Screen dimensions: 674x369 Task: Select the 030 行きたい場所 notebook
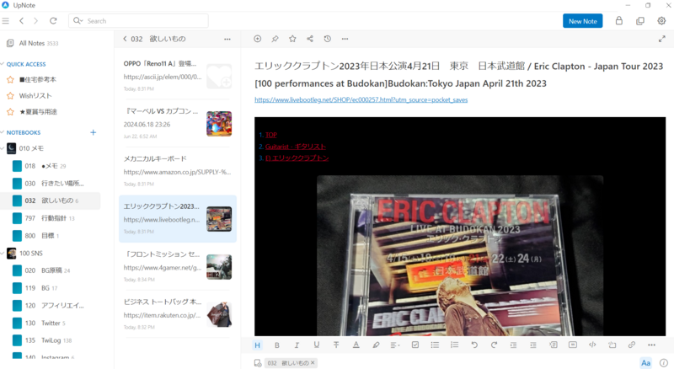coord(54,183)
